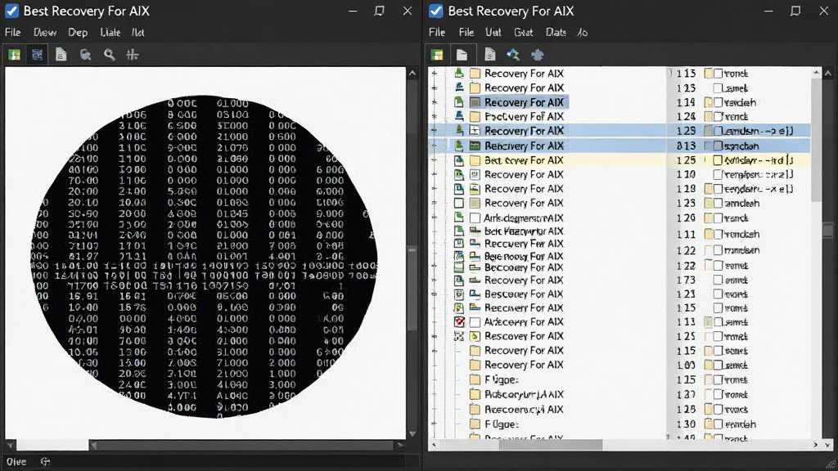Click right arrow of right window horizontal scrollbar
Image resolution: width=838 pixels, height=471 pixels.
tap(816, 444)
